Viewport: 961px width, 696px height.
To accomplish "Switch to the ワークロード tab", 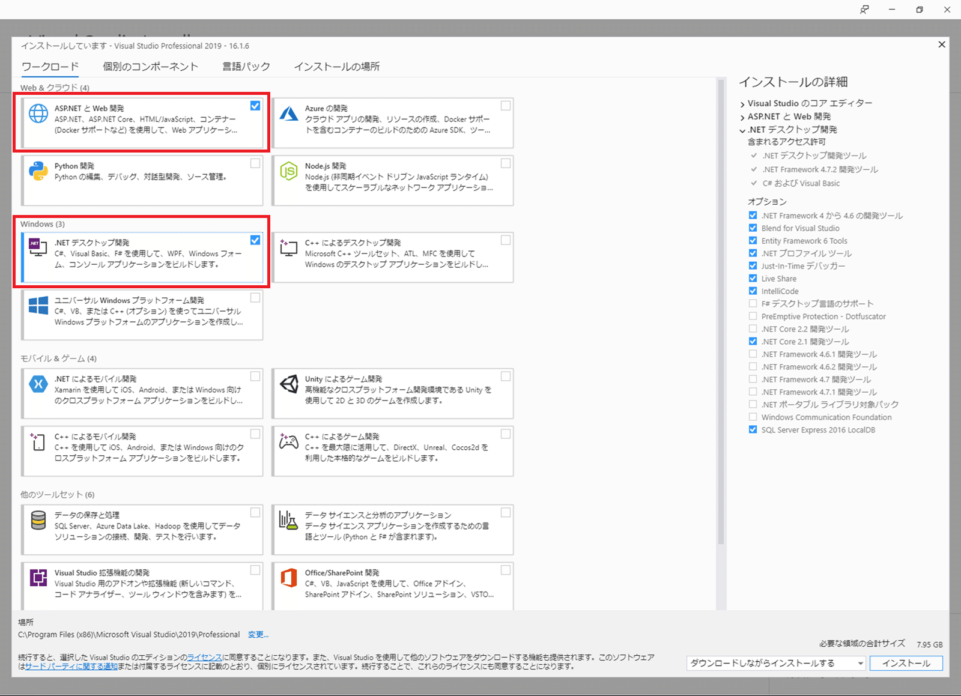I will (50, 67).
